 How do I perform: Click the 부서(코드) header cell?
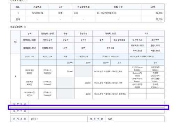[x=137, y=50]
